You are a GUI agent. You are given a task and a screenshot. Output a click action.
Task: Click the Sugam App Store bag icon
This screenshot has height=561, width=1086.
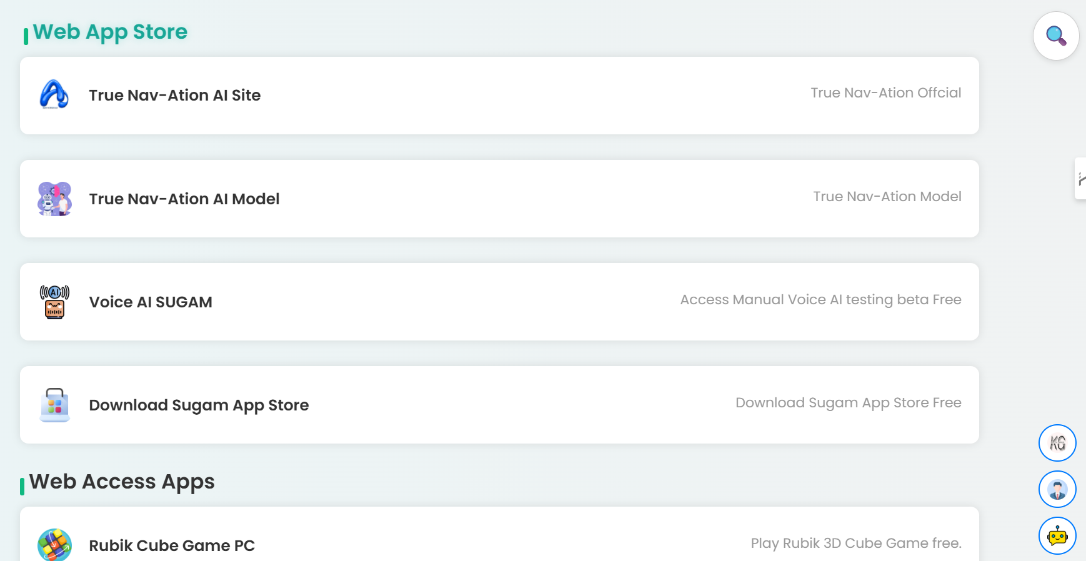coord(54,405)
